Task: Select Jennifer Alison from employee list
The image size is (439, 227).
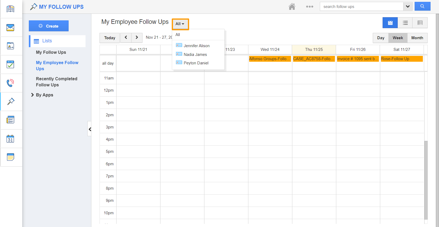Action: tap(196, 46)
